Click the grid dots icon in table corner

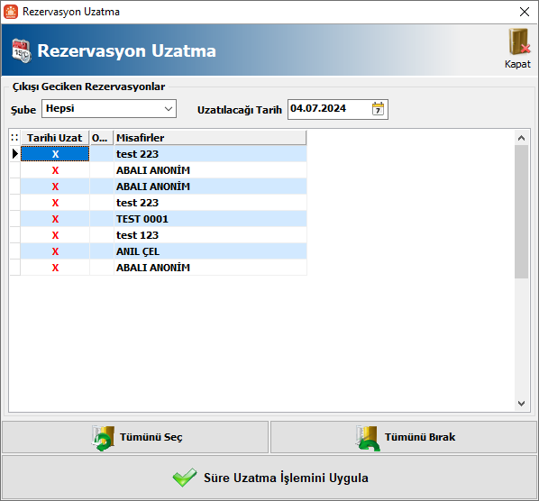point(14,138)
